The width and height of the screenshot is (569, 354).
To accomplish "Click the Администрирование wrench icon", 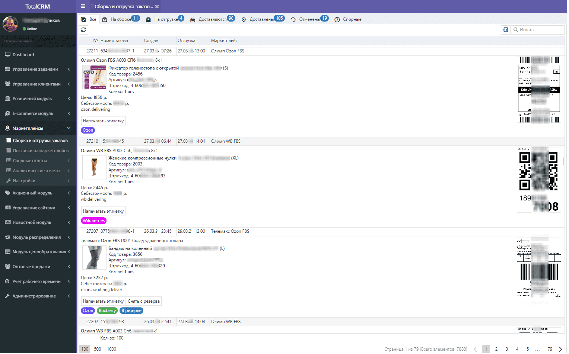I will click(x=7, y=296).
